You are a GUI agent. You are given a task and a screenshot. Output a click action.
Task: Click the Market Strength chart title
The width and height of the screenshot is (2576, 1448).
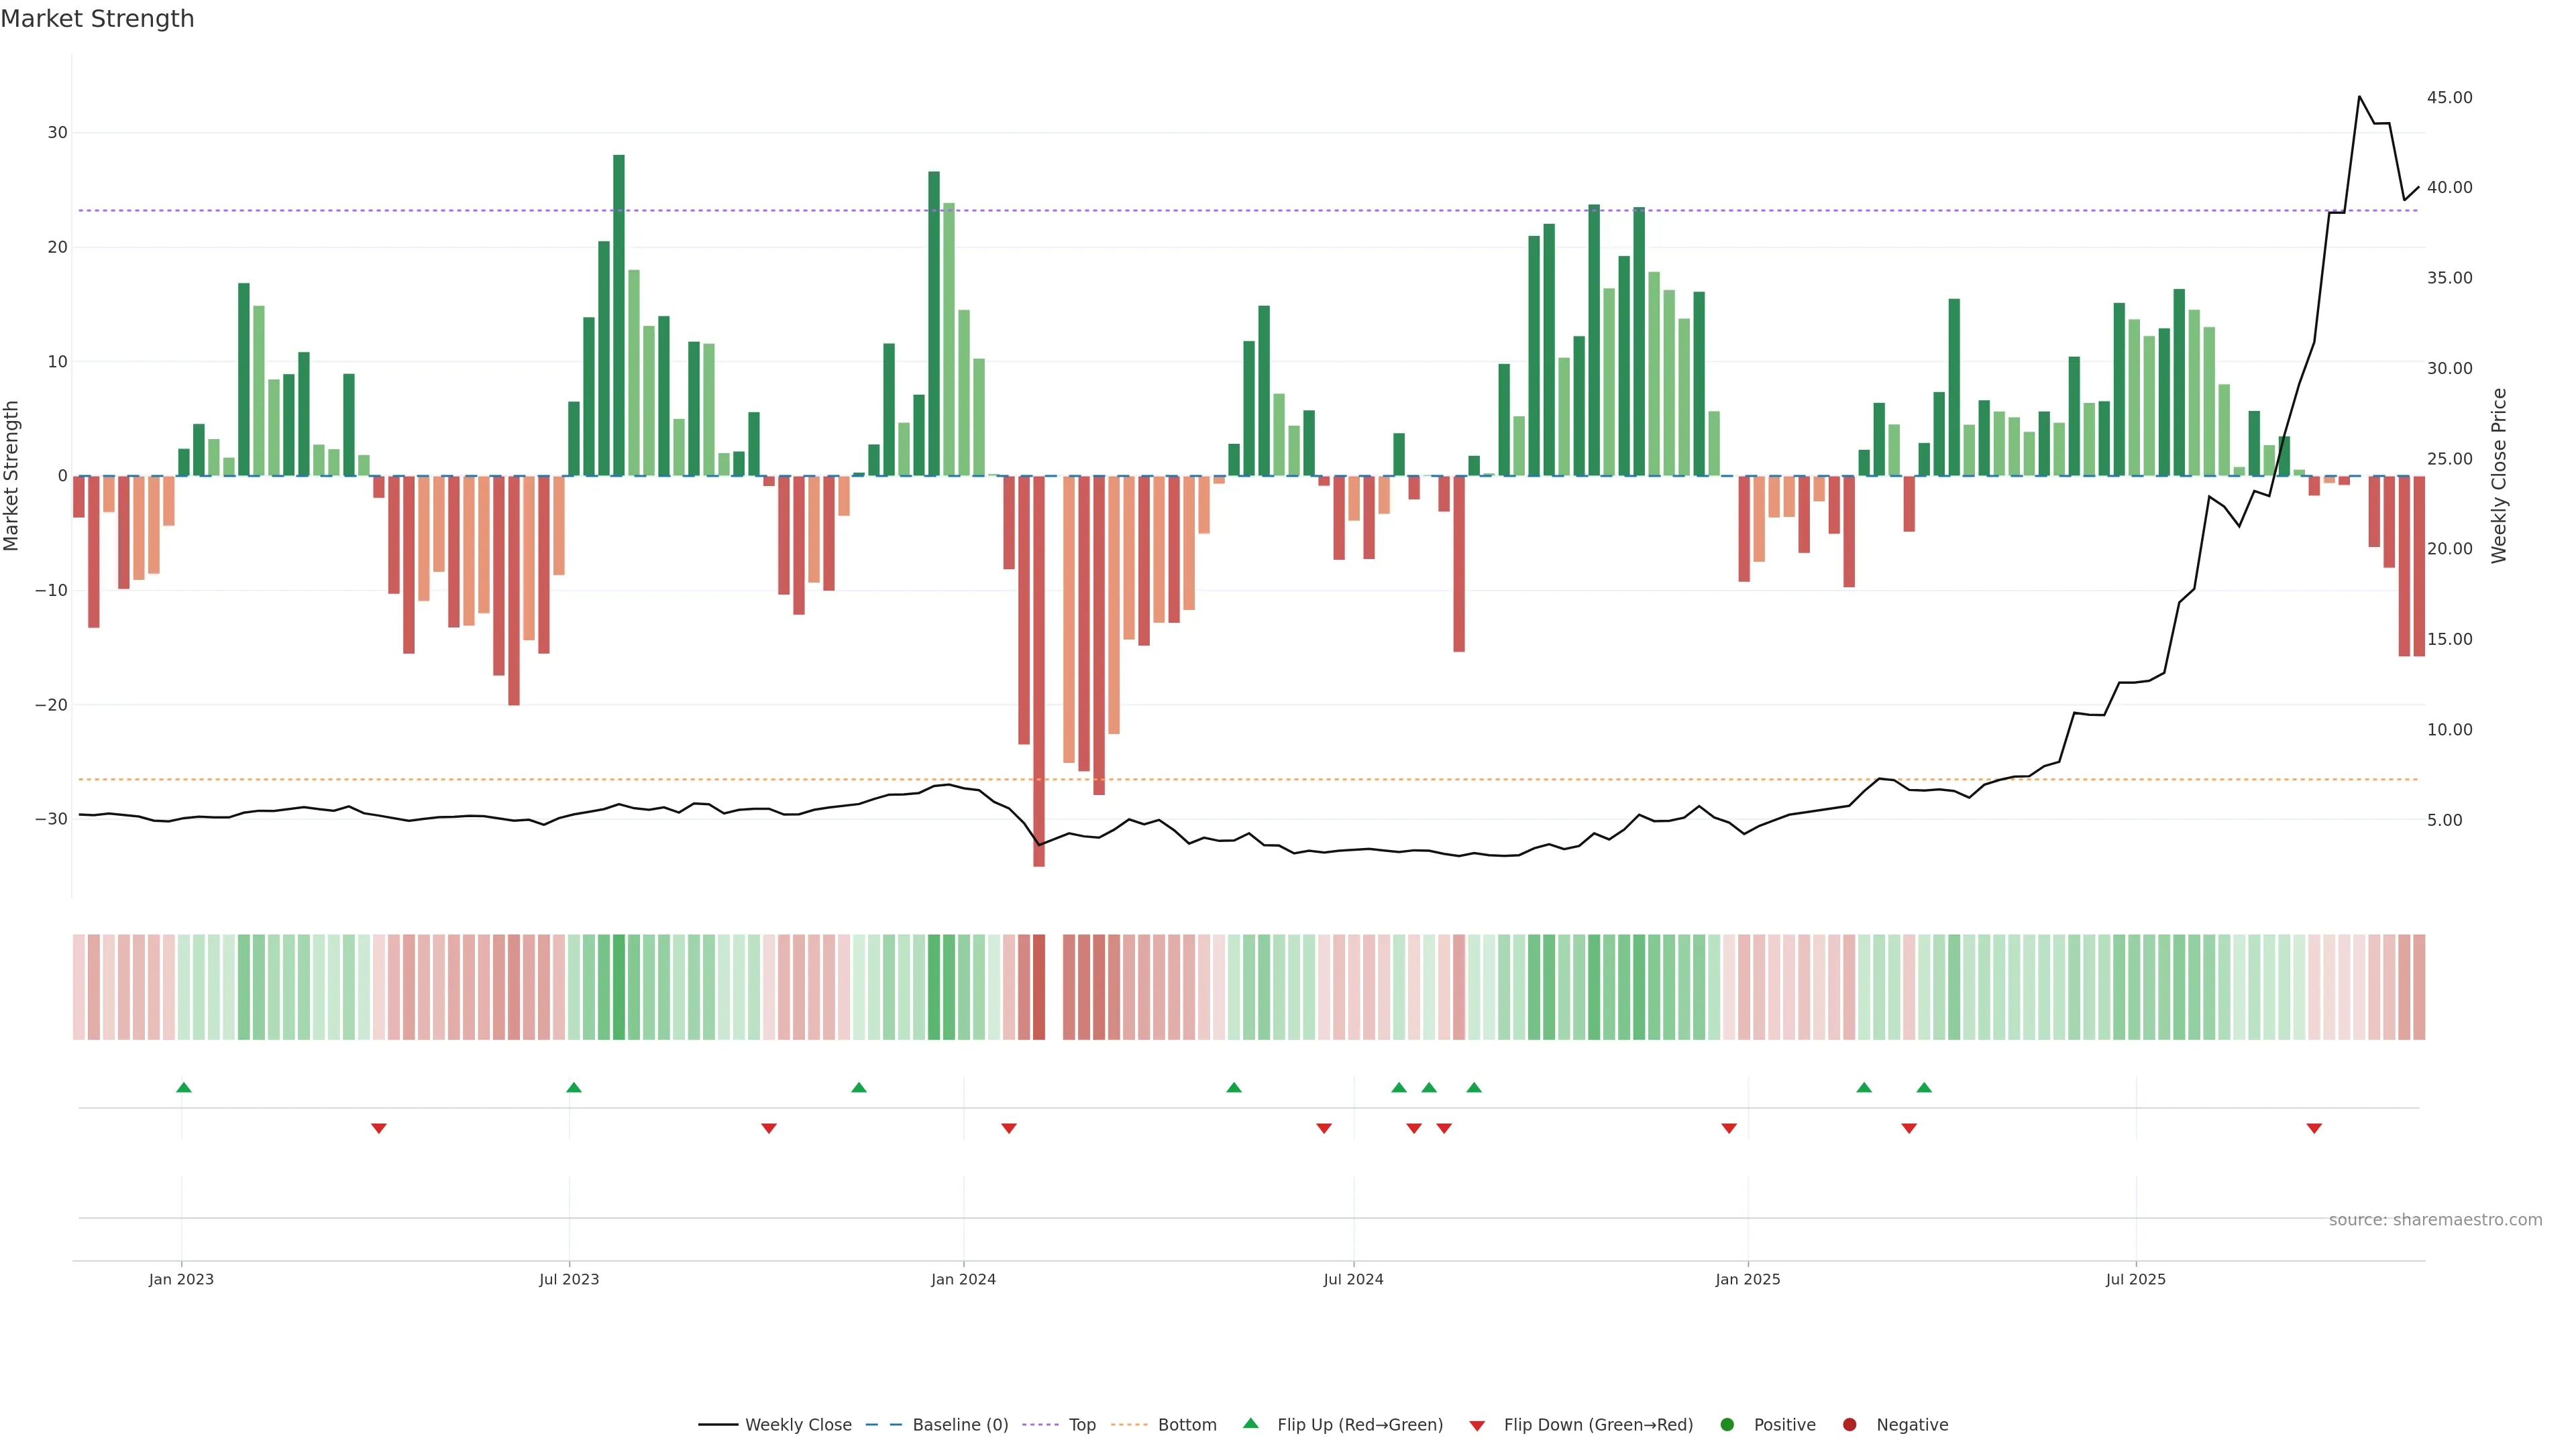point(97,19)
